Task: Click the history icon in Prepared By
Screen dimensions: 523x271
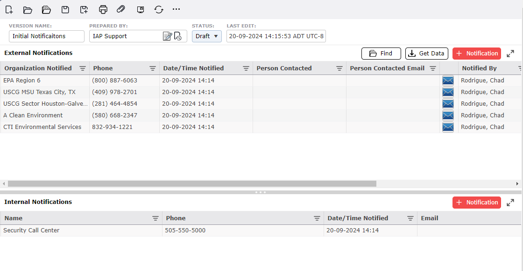Action: (178, 36)
